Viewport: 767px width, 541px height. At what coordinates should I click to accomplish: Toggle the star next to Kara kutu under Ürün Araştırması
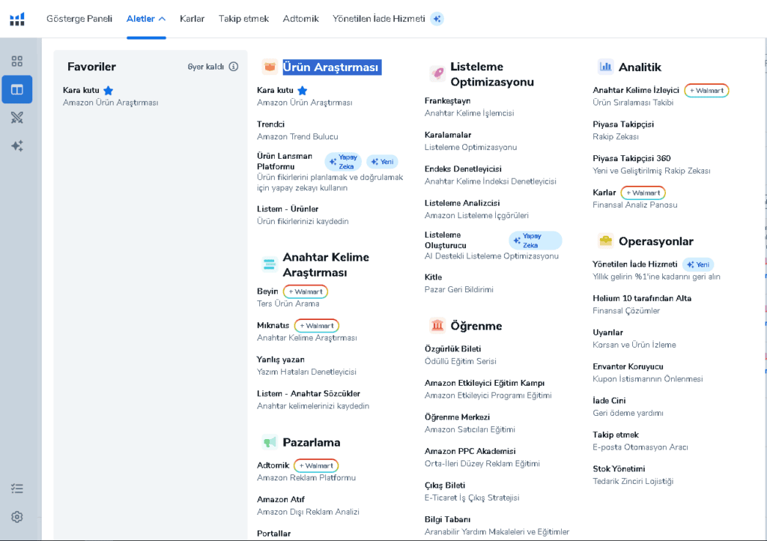tap(303, 91)
